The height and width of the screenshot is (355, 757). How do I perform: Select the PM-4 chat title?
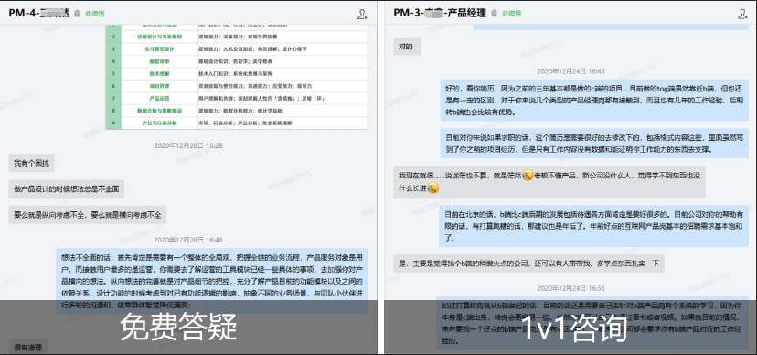[x=39, y=13]
